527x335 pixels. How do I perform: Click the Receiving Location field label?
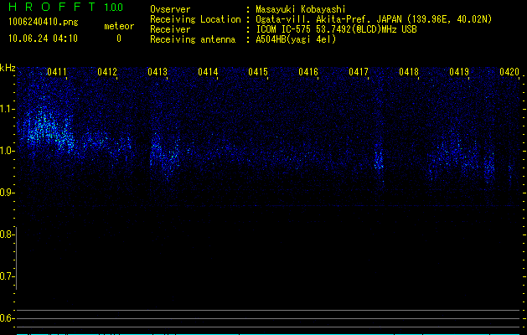[195, 19]
